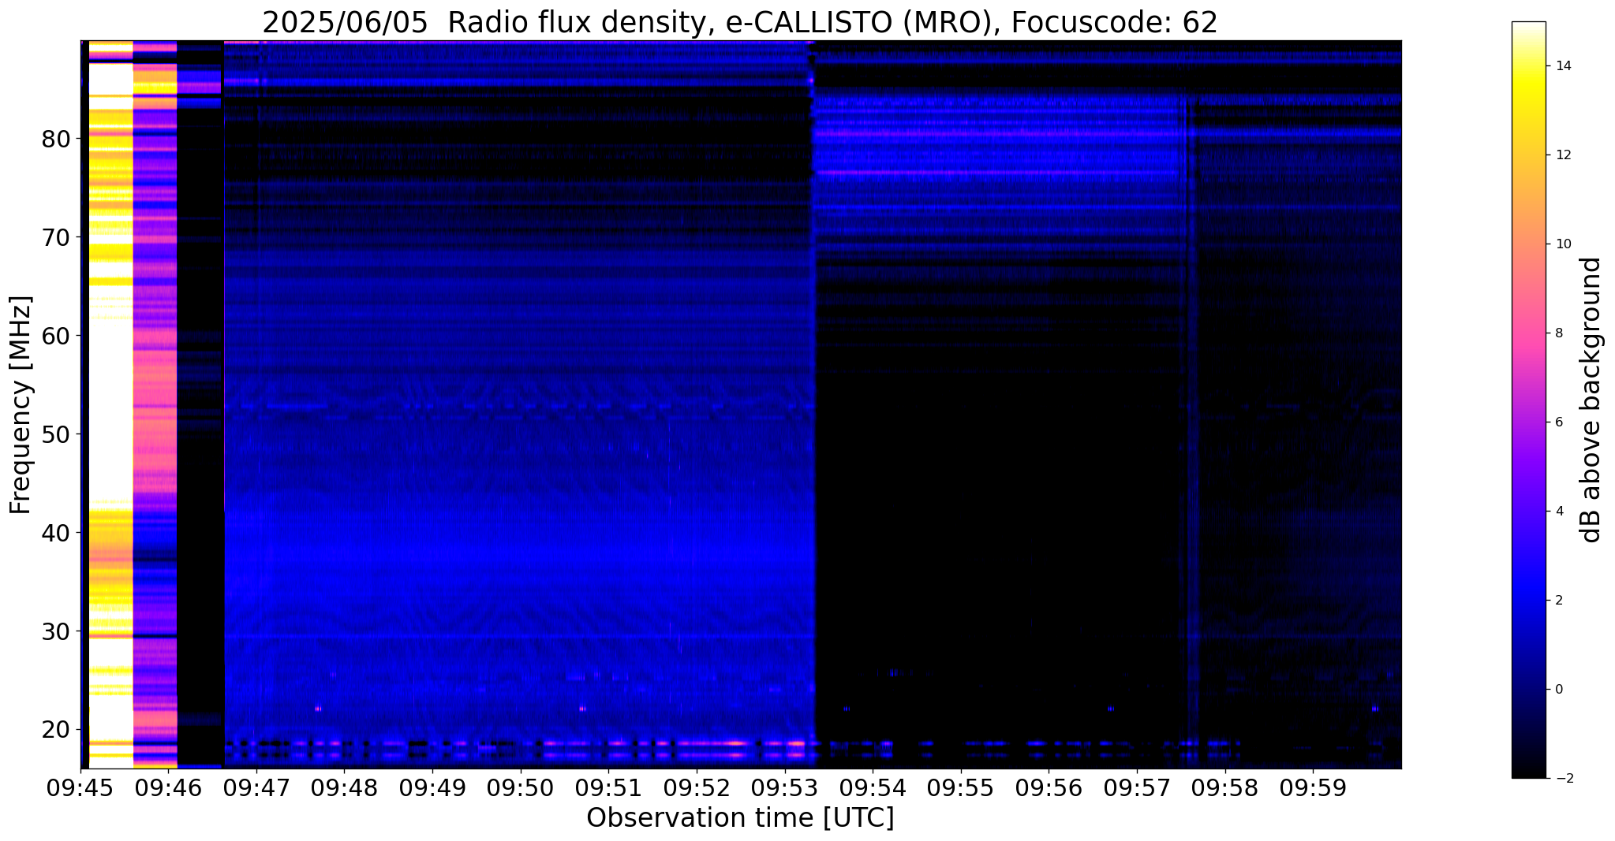Viewport: 1615px width, 841px height.
Task: Click the 09:55 time tick label
Action: tap(960, 787)
